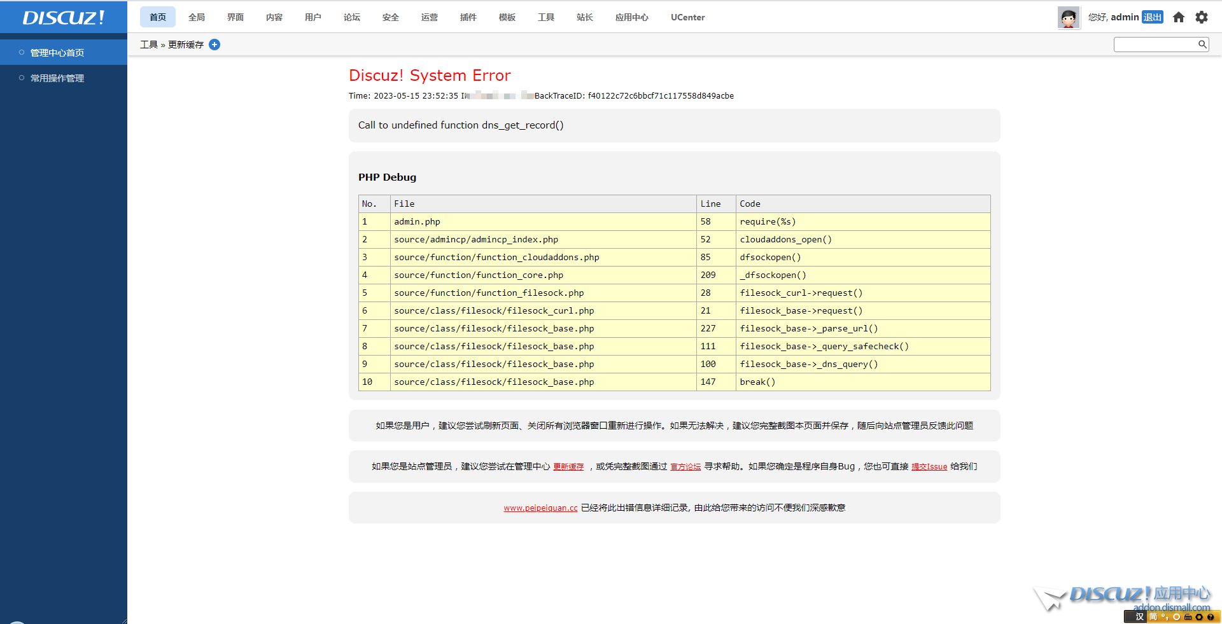
Task: Open the 站长 top menu
Action: tap(585, 17)
